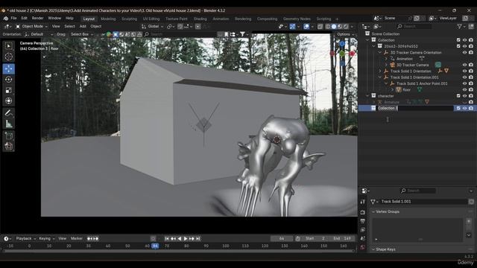Play the animation forward
The width and height of the screenshot is (477, 268).
click(186, 239)
